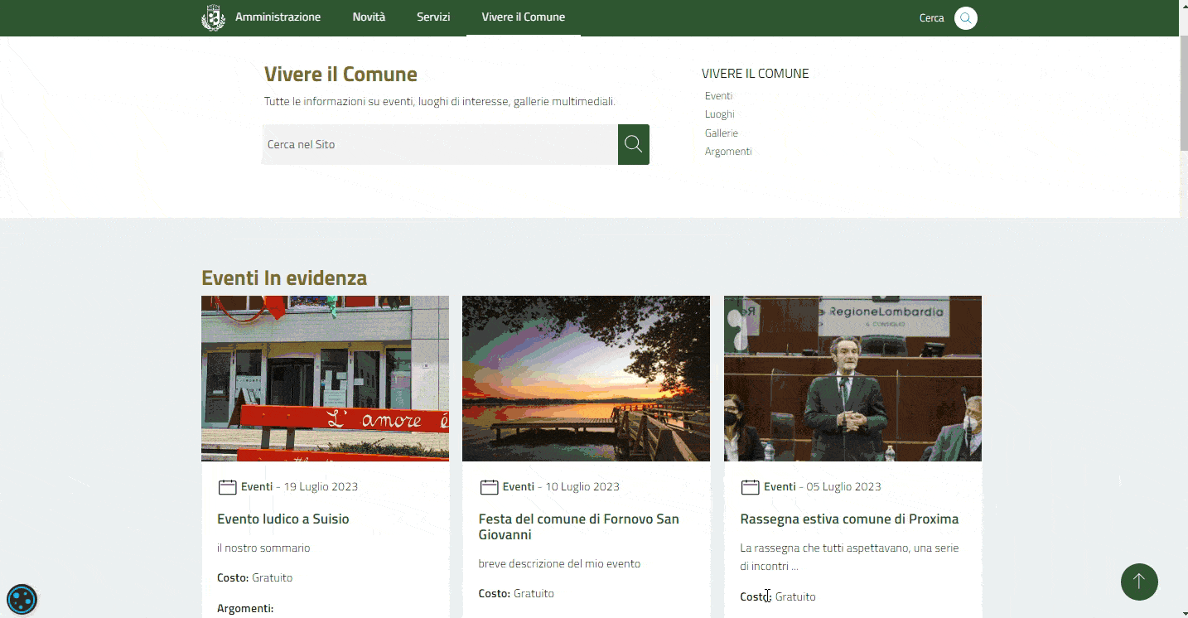The height and width of the screenshot is (618, 1188).
Task: Click the page vertical scrollbar thumb
Action: tap(1183, 91)
